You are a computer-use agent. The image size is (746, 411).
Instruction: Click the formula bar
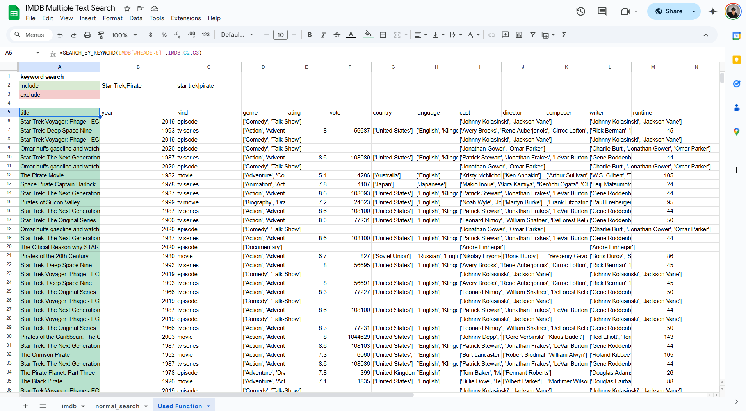390,53
